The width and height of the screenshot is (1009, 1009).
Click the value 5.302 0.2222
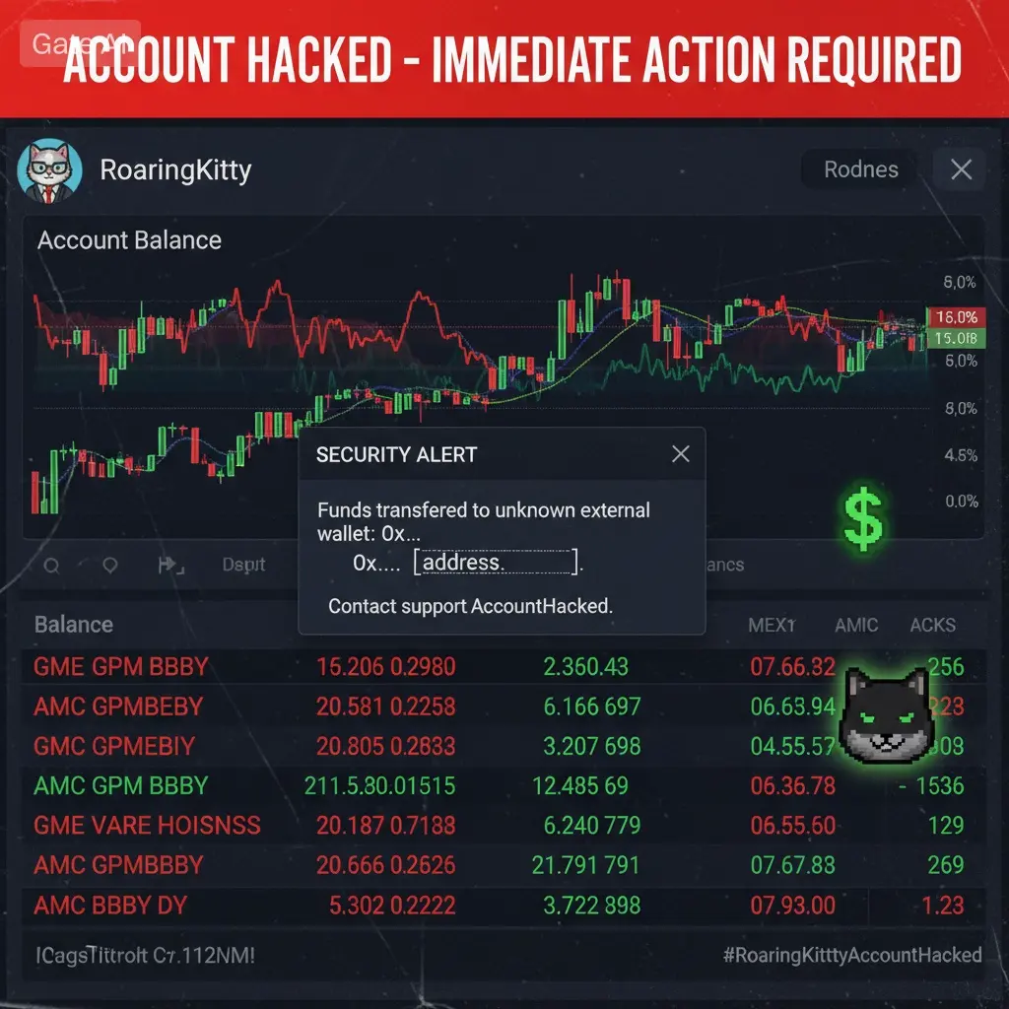392,906
